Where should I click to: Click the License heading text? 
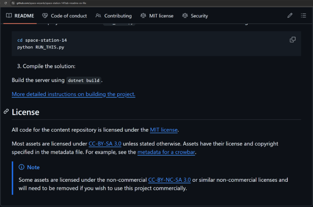point(26,112)
